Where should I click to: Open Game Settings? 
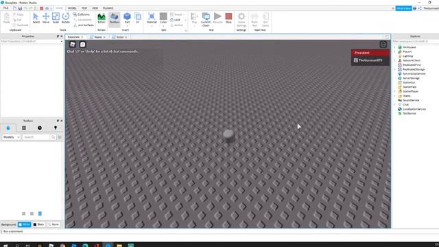tap(241, 20)
